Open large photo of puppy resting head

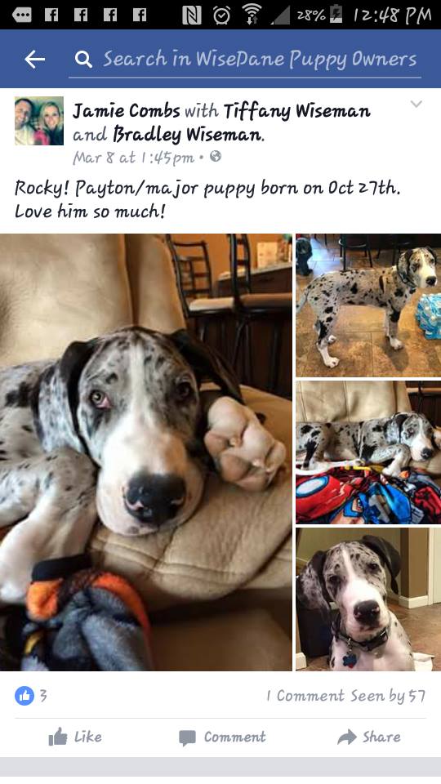[146, 452]
